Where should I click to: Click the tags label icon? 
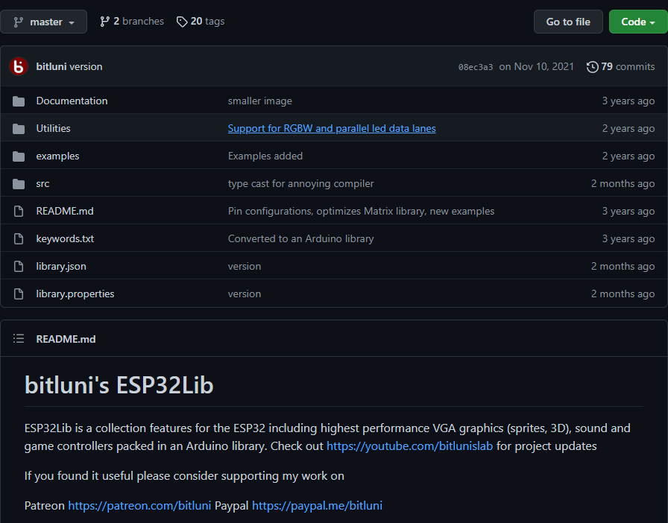click(x=182, y=22)
